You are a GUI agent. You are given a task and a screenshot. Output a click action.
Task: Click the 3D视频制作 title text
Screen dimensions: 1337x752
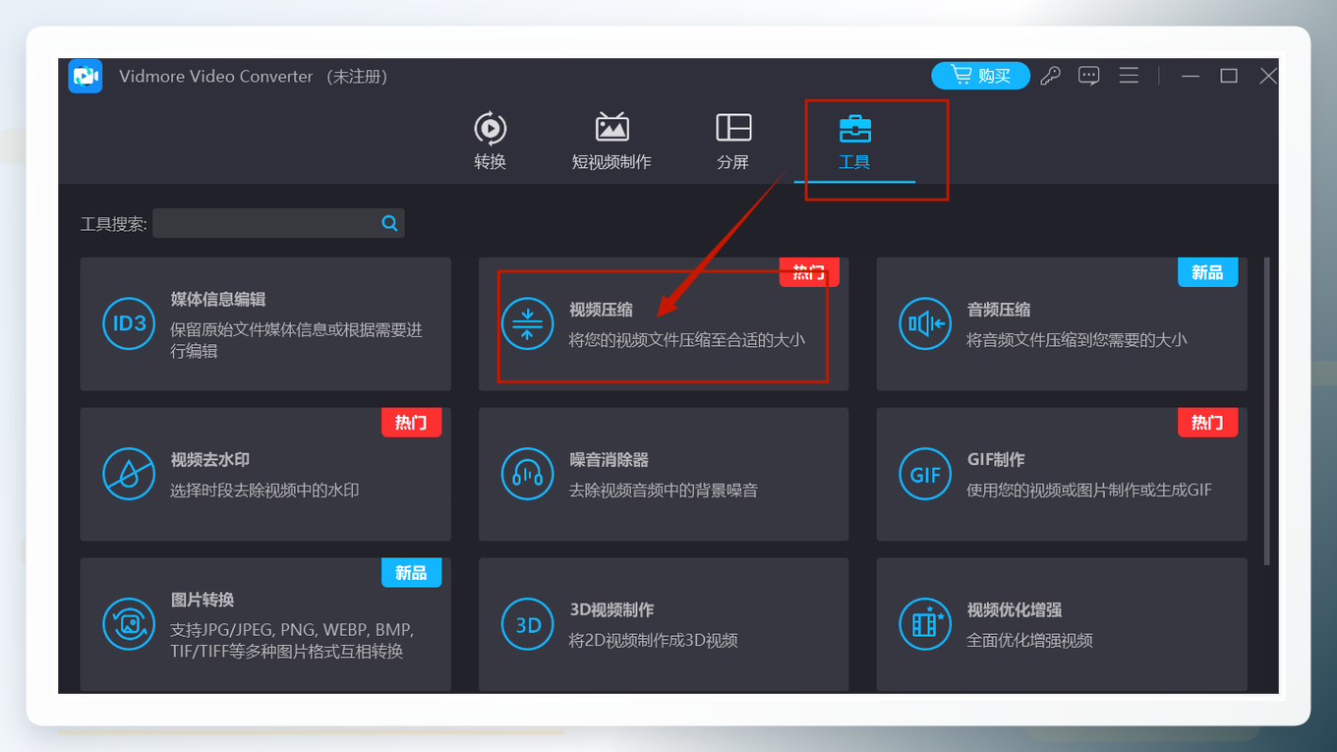611,609
